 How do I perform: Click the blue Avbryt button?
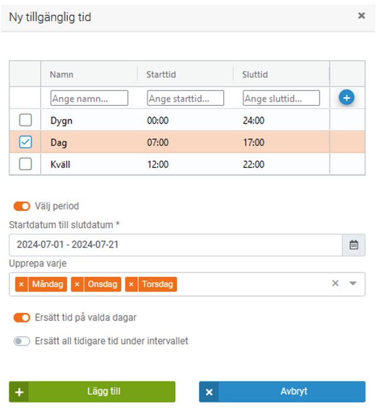tap(282, 391)
